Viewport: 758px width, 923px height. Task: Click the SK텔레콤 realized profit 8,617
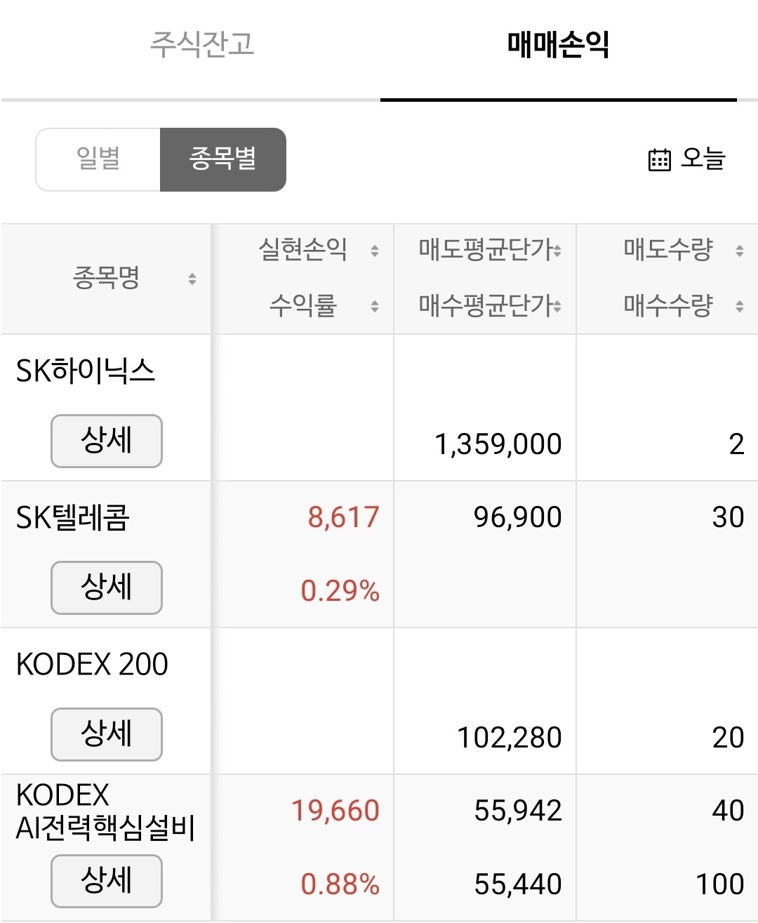tap(343, 517)
